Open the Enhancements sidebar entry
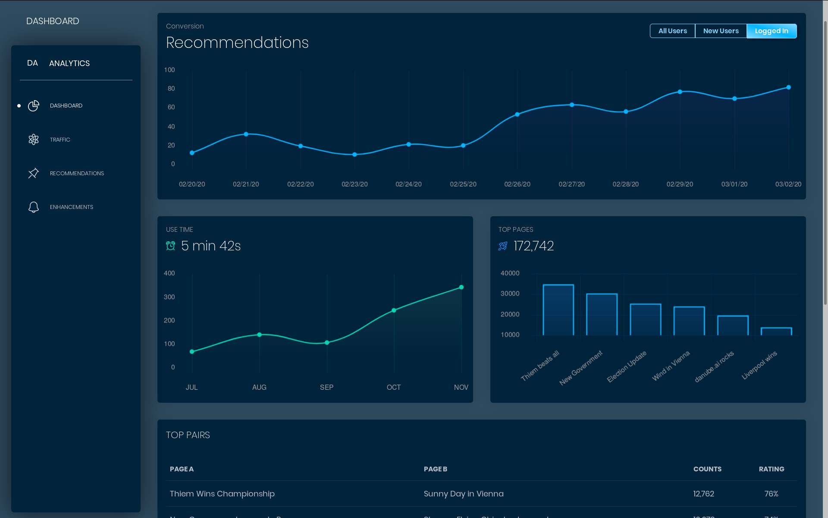The height and width of the screenshot is (518, 828). pos(72,207)
